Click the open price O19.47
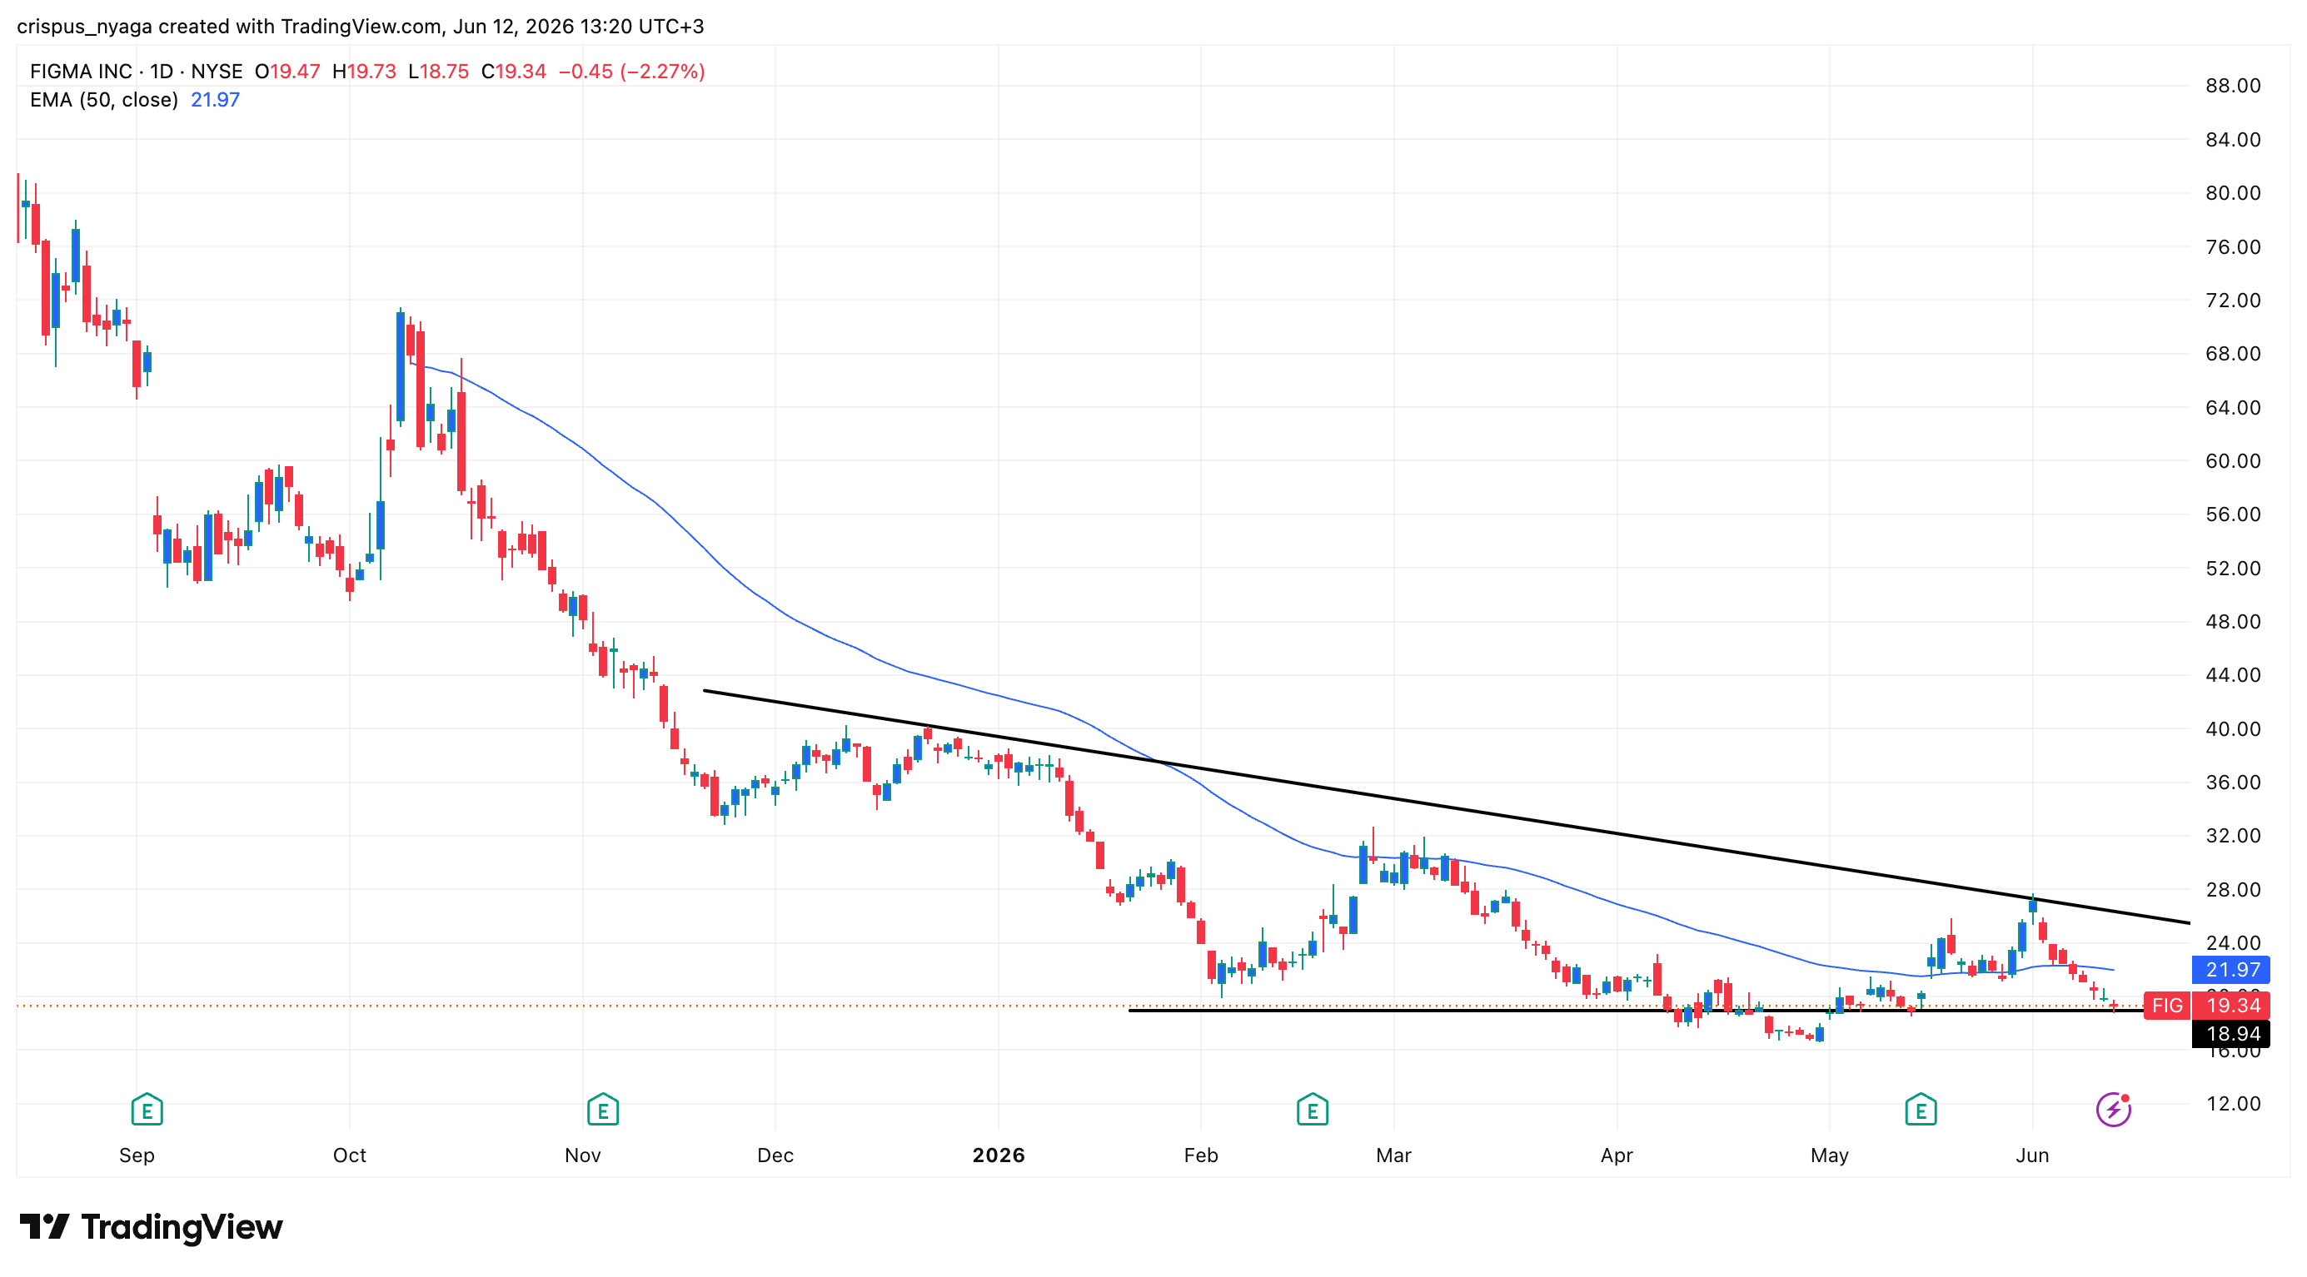The image size is (2307, 1277). (x=287, y=72)
